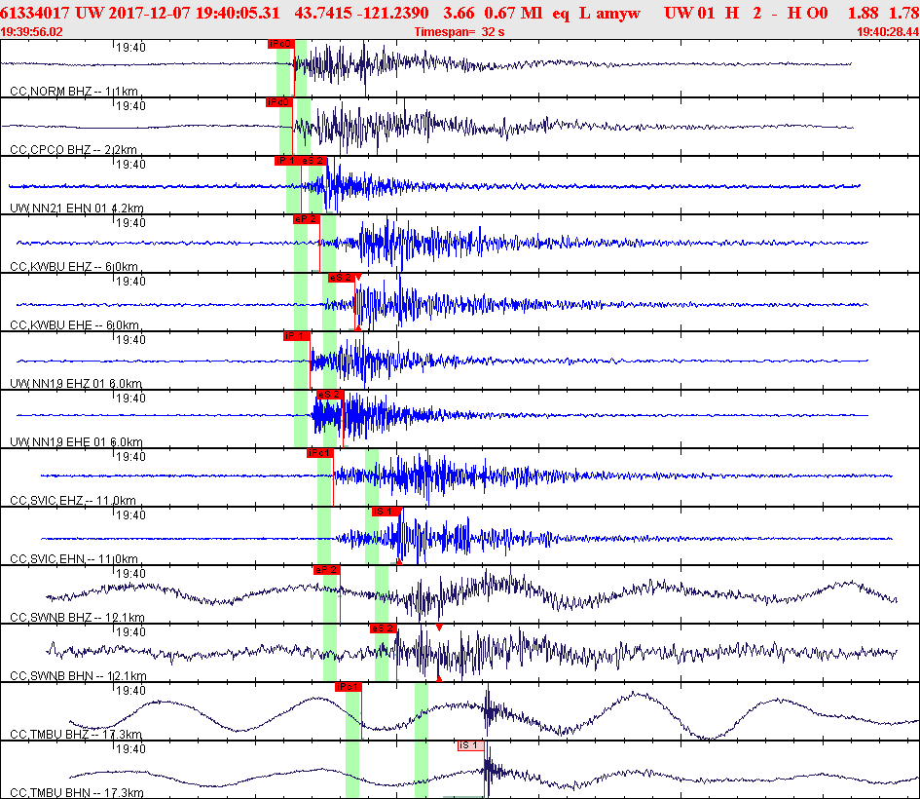The width and height of the screenshot is (920, 799).
Task: Click the 19:40 time tick in the CC.TMBU BHN panel
Action: point(130,749)
